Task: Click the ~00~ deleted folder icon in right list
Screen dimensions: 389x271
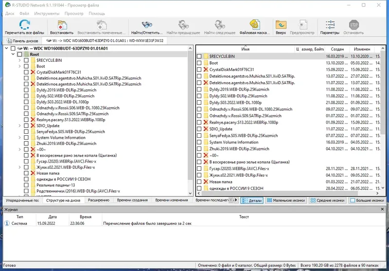Action: 206,155
